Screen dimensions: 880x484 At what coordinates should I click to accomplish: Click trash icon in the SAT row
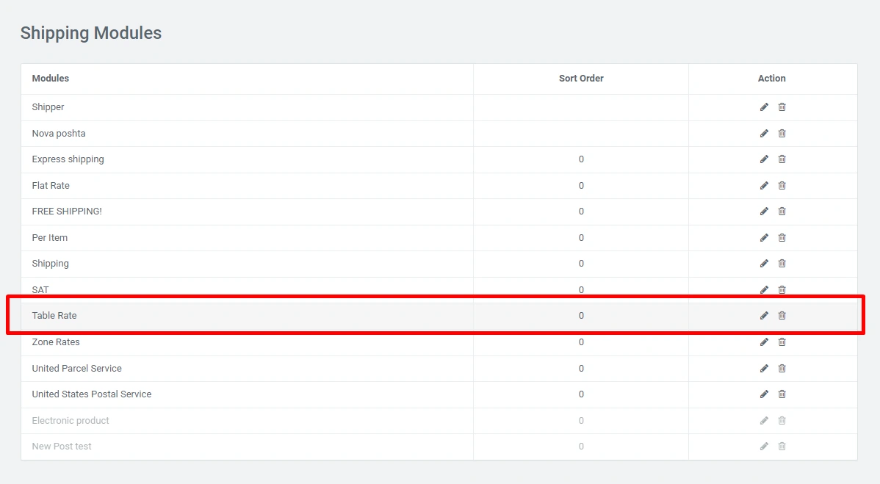[782, 290]
